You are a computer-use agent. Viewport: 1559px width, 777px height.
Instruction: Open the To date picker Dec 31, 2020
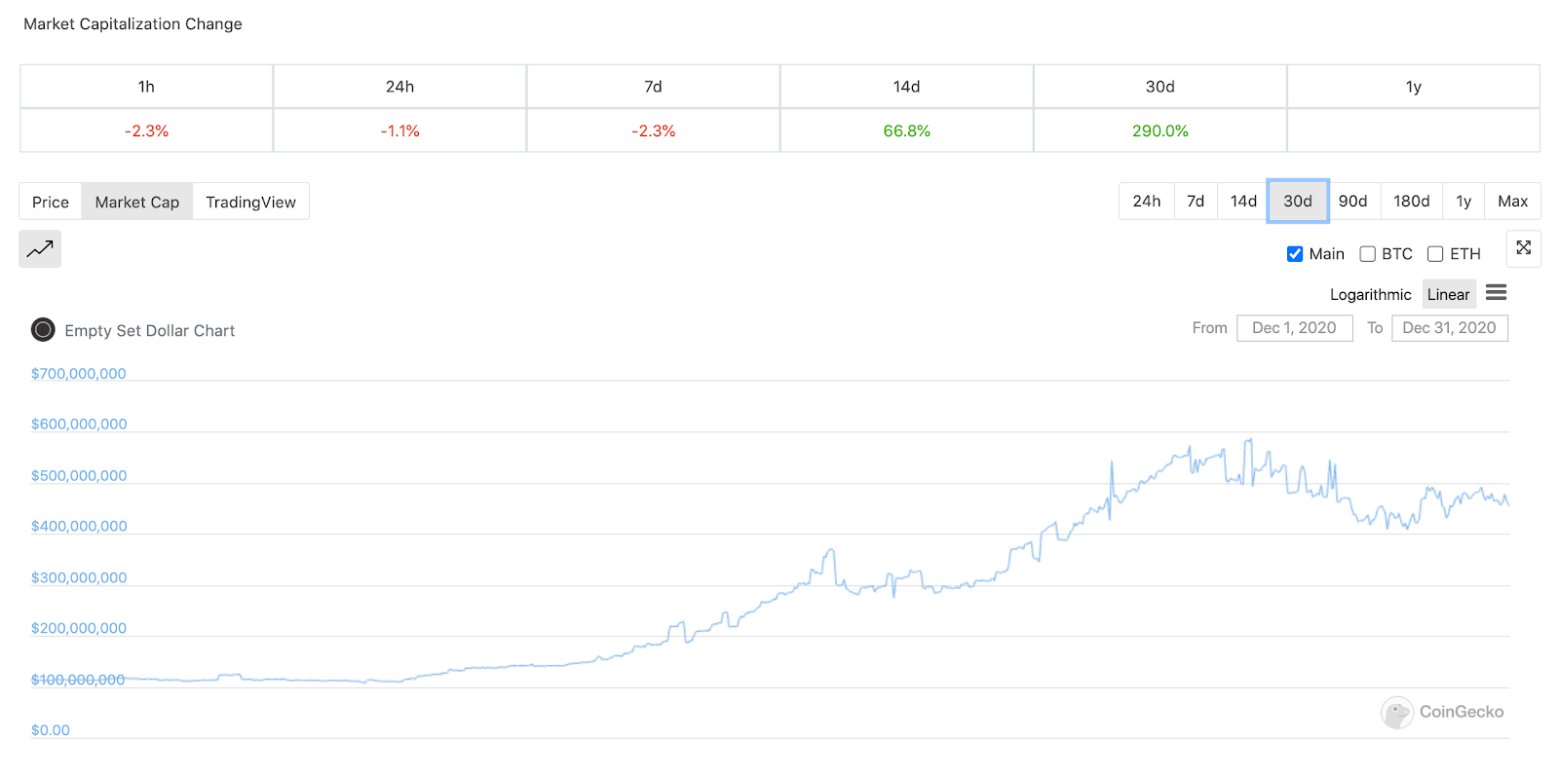click(1449, 328)
